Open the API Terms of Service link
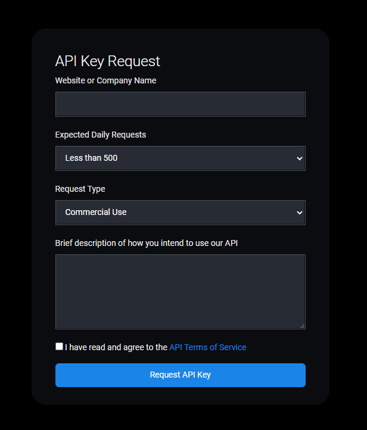The image size is (367, 430). [x=208, y=347]
